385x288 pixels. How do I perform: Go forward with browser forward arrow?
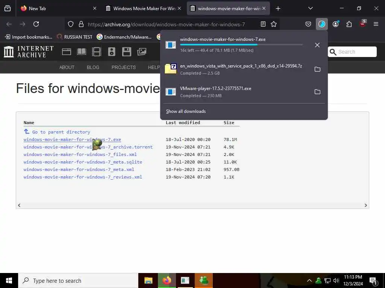point(23,24)
